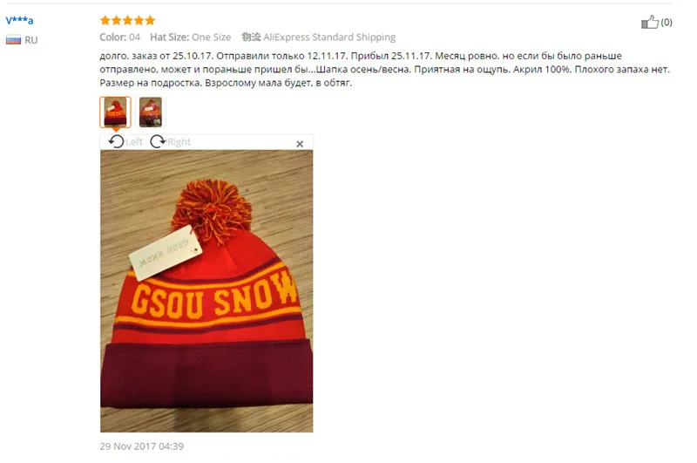Rotate the photo left
Screen dimensions: 697x463
[125, 142]
